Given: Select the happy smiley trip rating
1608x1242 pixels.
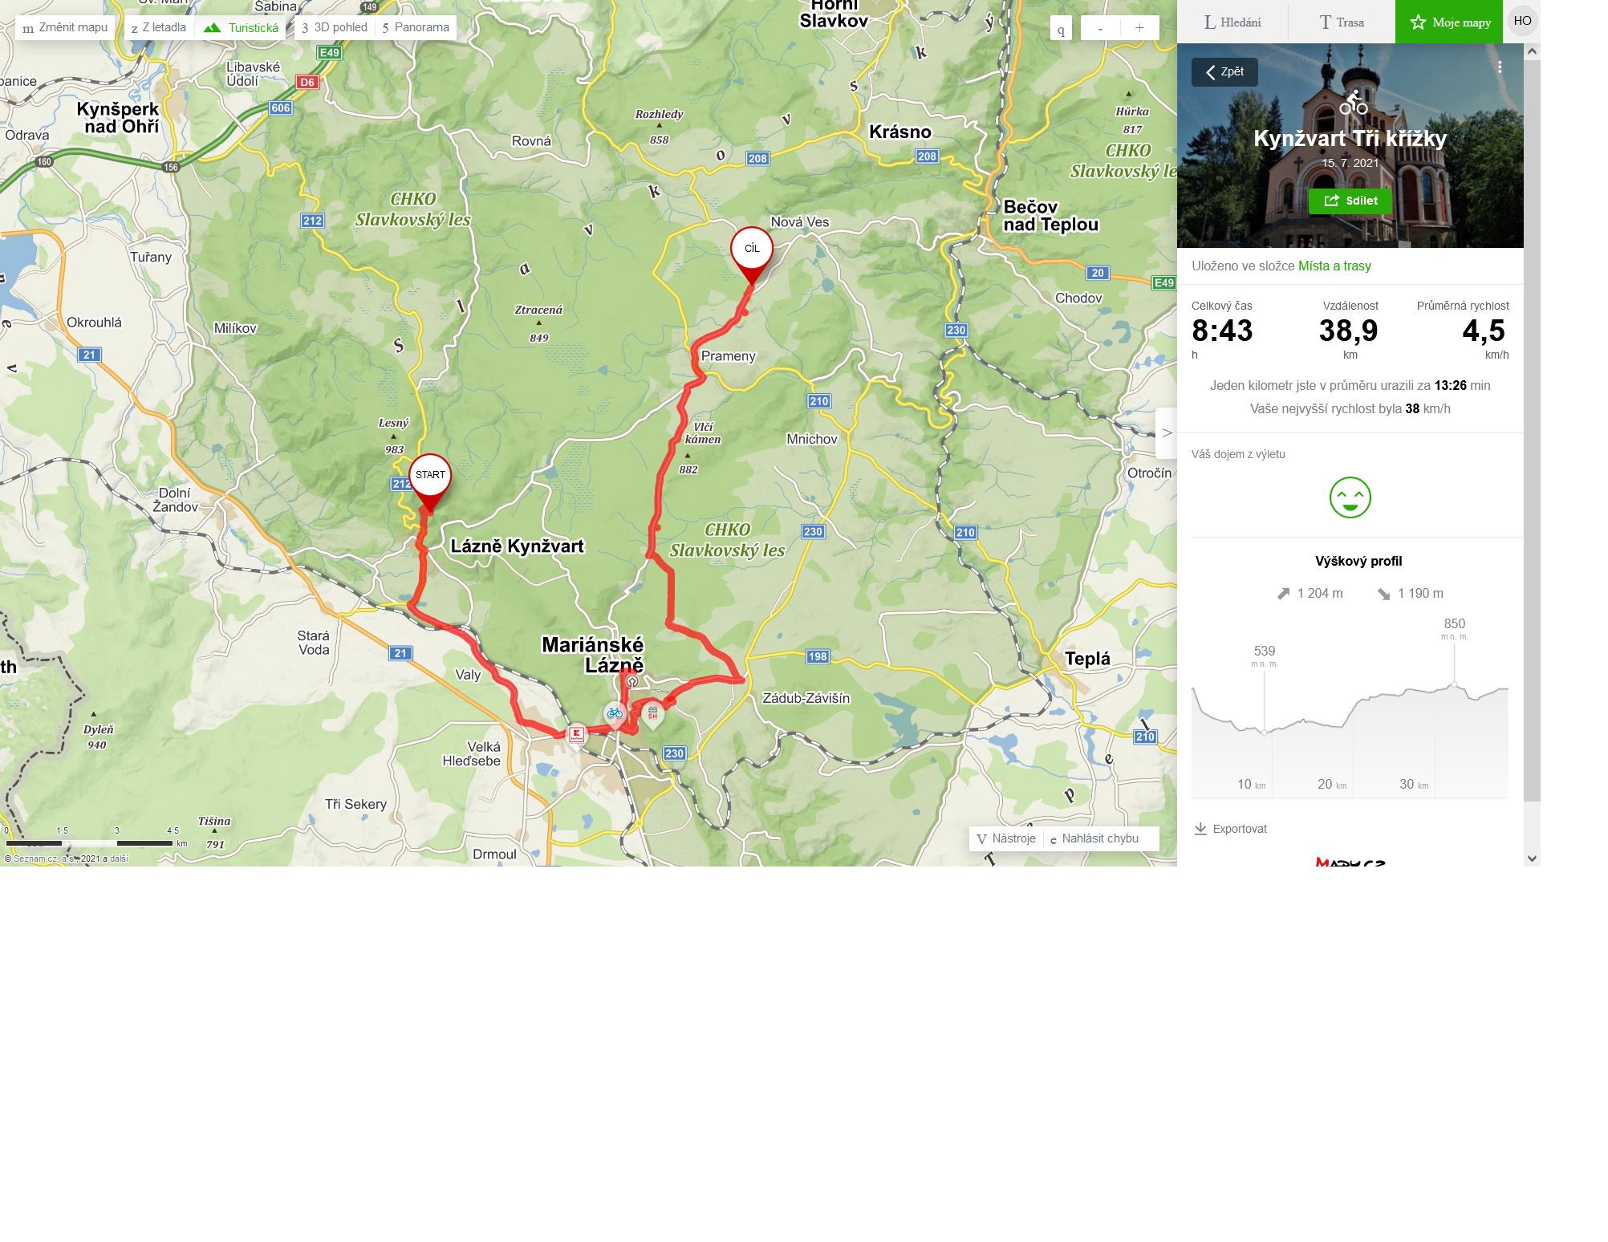Looking at the screenshot, I should point(1350,497).
